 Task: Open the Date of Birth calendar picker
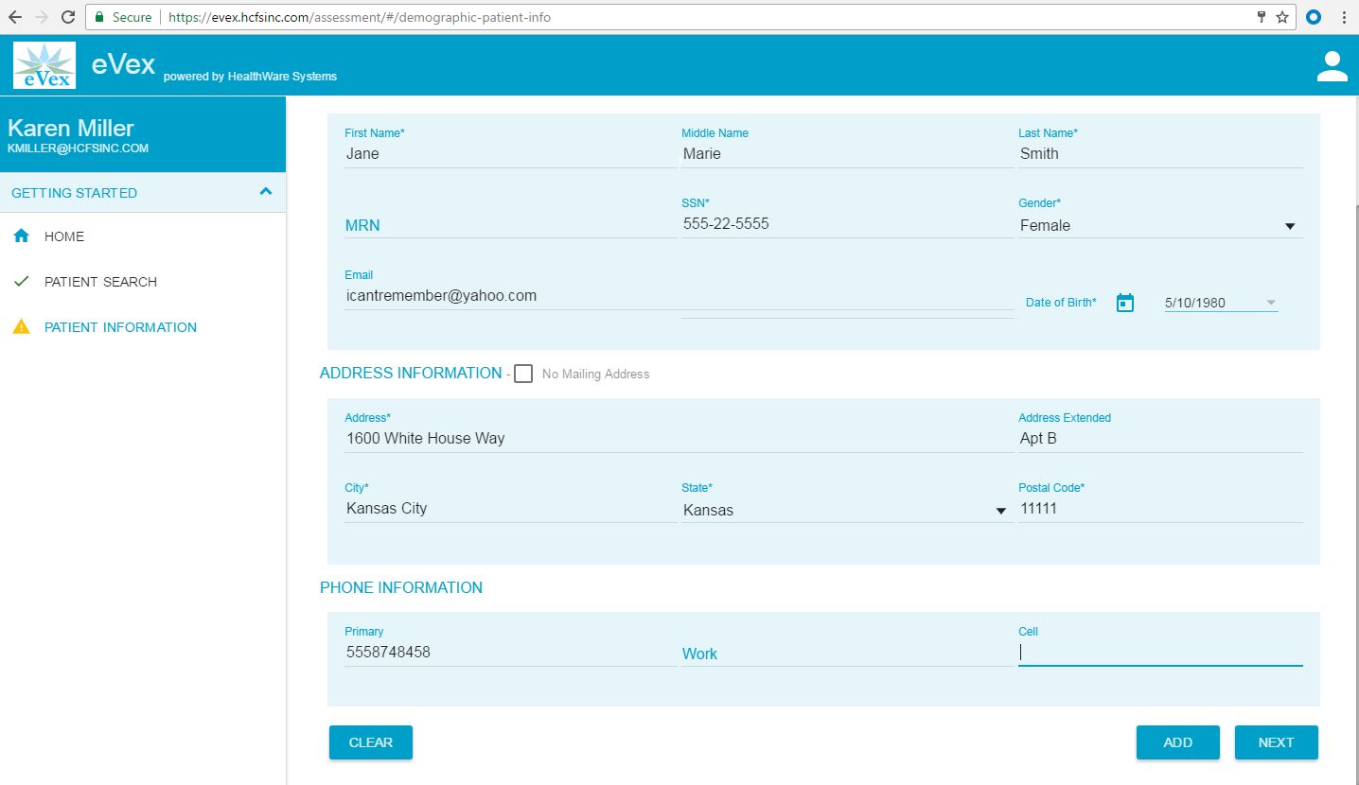[x=1124, y=303]
